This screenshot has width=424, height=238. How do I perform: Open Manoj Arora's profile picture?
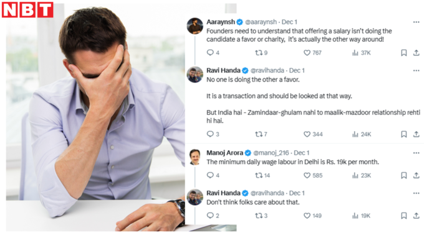[x=195, y=157]
